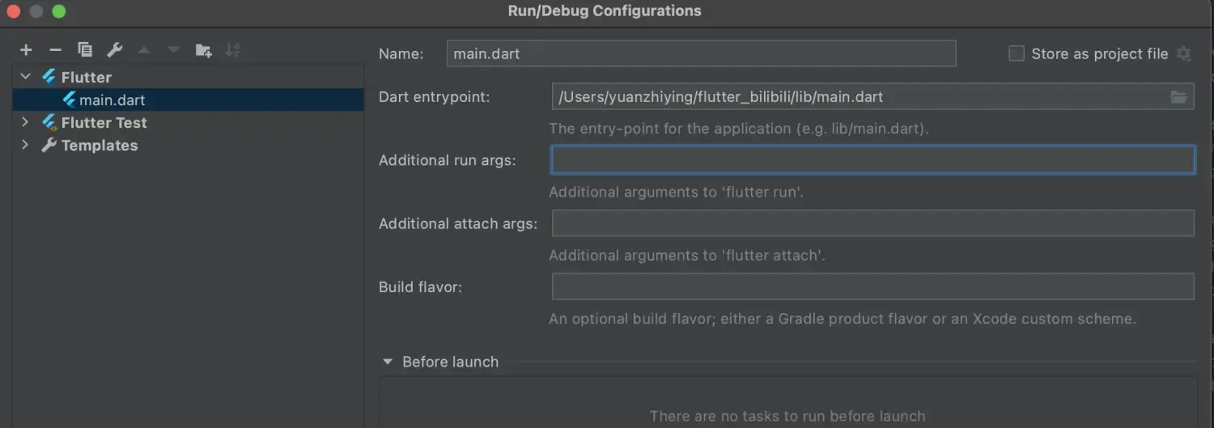Click the Build flavor field

pos(873,286)
